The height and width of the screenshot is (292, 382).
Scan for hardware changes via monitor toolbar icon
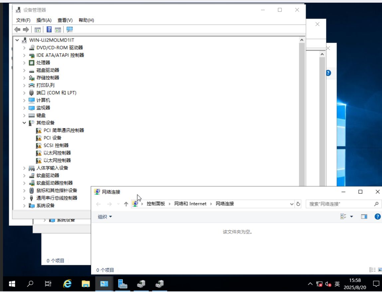click(x=70, y=30)
